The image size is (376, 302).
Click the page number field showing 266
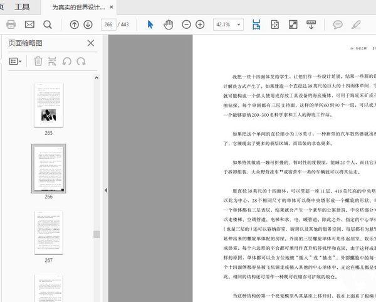[x=110, y=24]
